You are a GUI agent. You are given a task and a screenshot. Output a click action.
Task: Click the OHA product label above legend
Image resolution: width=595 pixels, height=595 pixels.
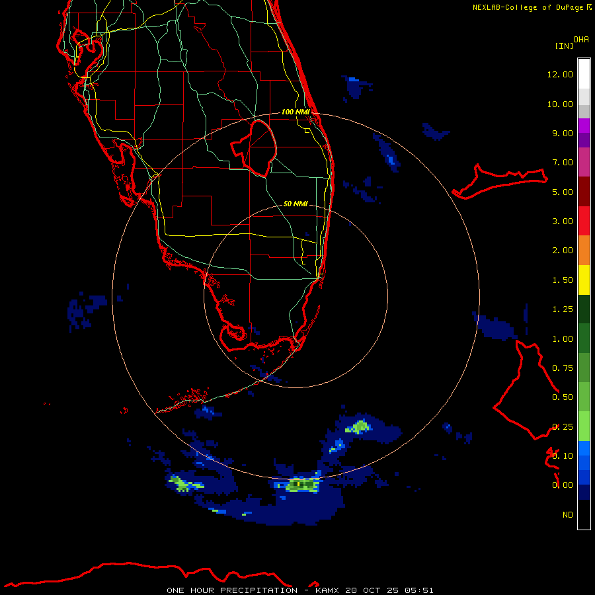pyautogui.click(x=581, y=40)
